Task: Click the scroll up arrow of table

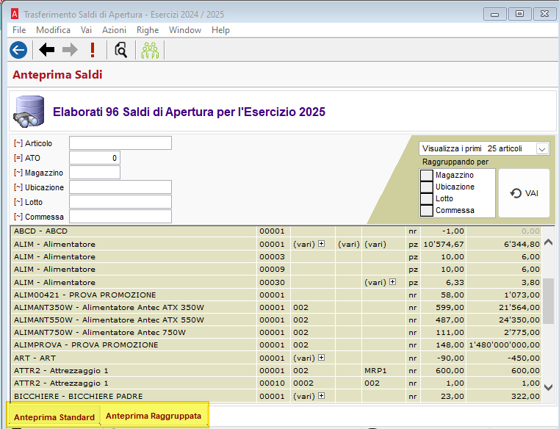Action: 548,242
